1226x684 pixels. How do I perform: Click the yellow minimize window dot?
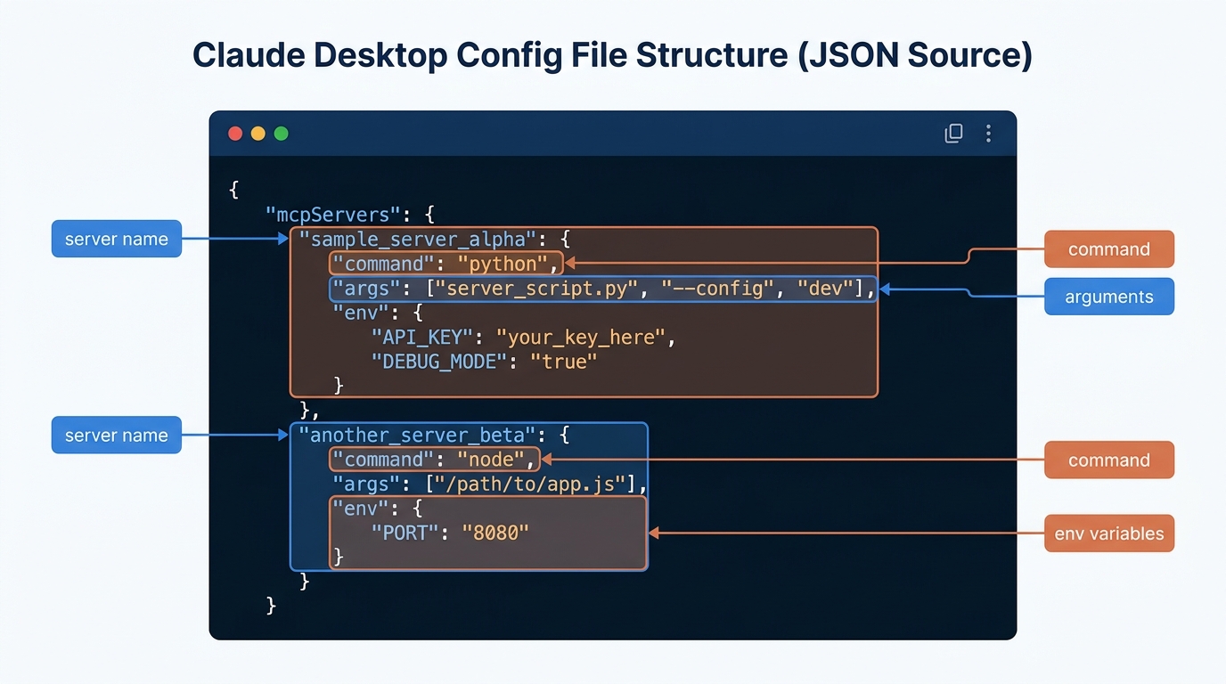258,134
